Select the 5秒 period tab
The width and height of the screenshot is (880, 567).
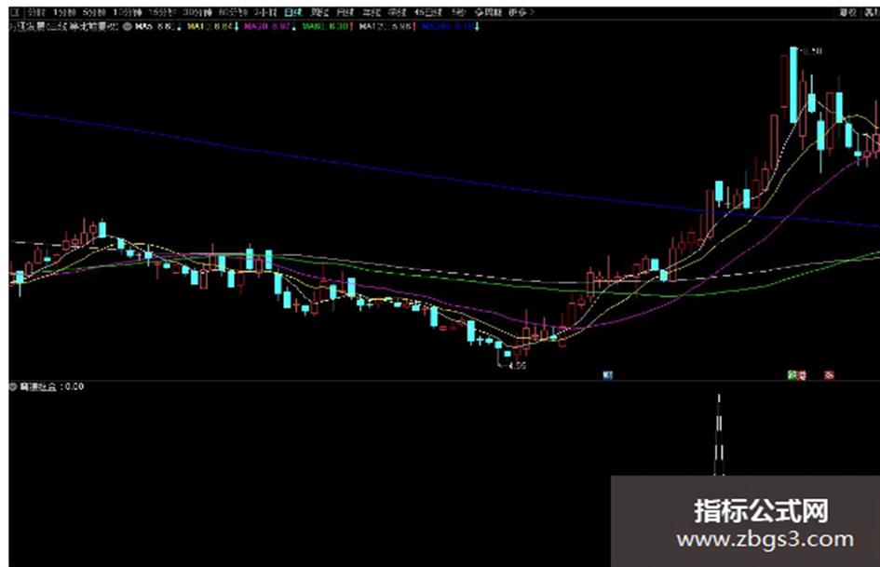(x=458, y=12)
